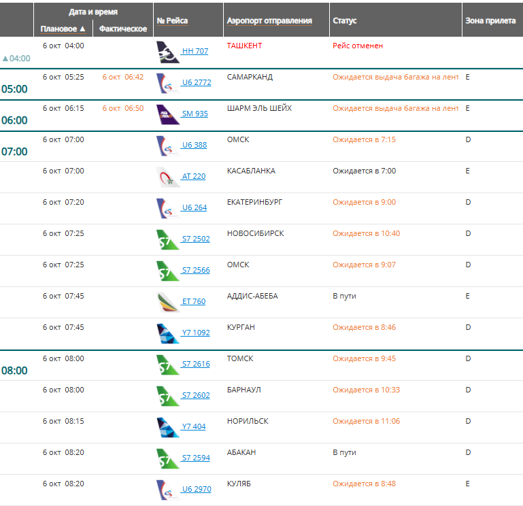The image size is (523, 506).
Task: Open flight SM 935 link
Action: point(195,114)
